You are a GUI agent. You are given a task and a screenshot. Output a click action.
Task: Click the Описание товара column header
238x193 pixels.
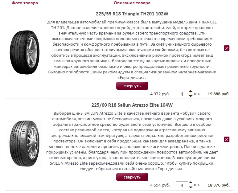132,3
